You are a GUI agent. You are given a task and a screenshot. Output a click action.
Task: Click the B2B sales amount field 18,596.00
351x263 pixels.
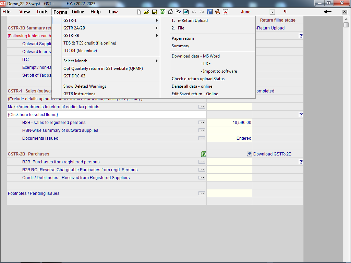(x=229, y=123)
